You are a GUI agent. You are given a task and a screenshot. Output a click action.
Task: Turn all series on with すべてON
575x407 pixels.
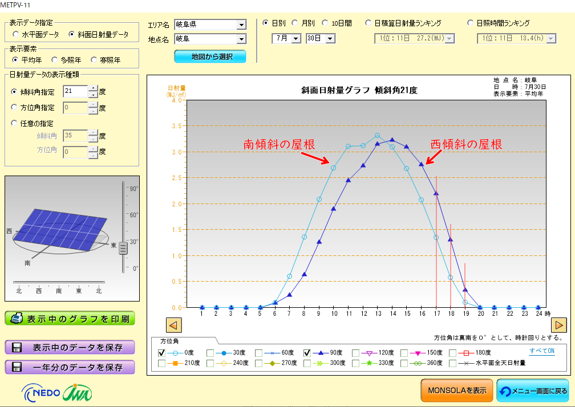[542, 351]
